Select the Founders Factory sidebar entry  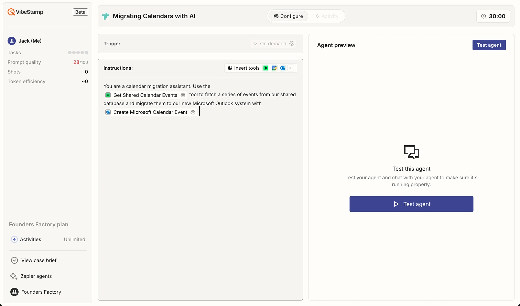click(41, 292)
